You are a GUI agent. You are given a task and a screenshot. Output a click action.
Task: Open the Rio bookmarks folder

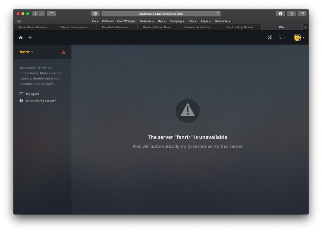coord(95,21)
